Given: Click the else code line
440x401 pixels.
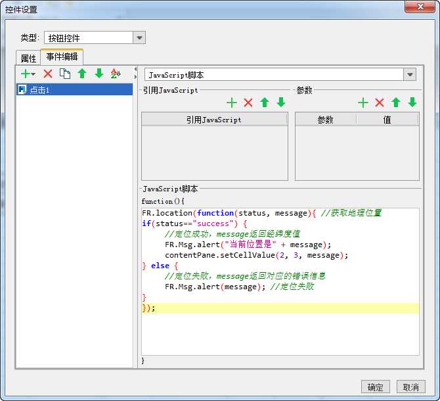Looking at the screenshot, I should click(160, 266).
